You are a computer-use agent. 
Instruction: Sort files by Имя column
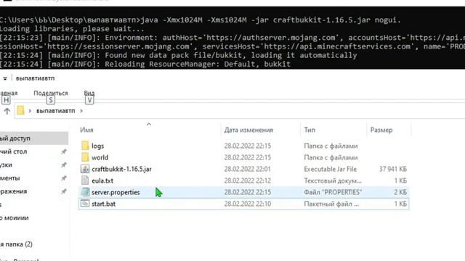point(86,130)
